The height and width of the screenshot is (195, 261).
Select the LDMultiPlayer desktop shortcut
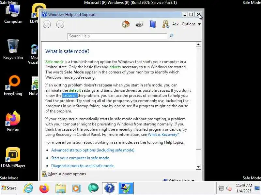click(x=13, y=158)
